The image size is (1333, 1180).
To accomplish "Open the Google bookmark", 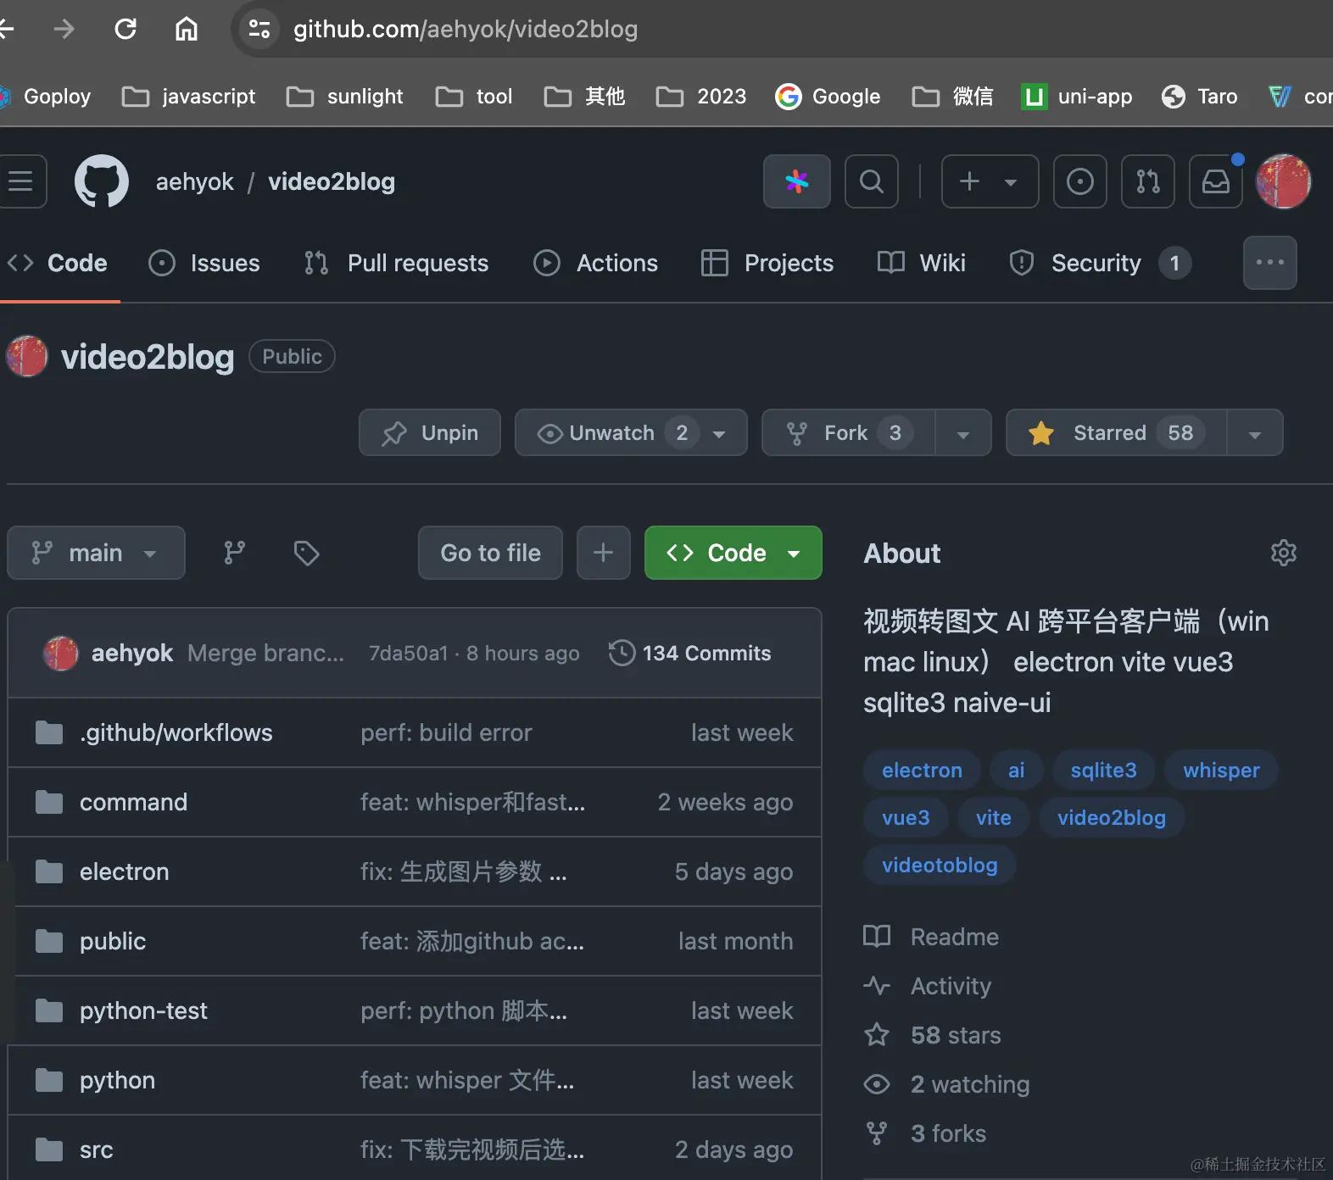I will pos(828,97).
